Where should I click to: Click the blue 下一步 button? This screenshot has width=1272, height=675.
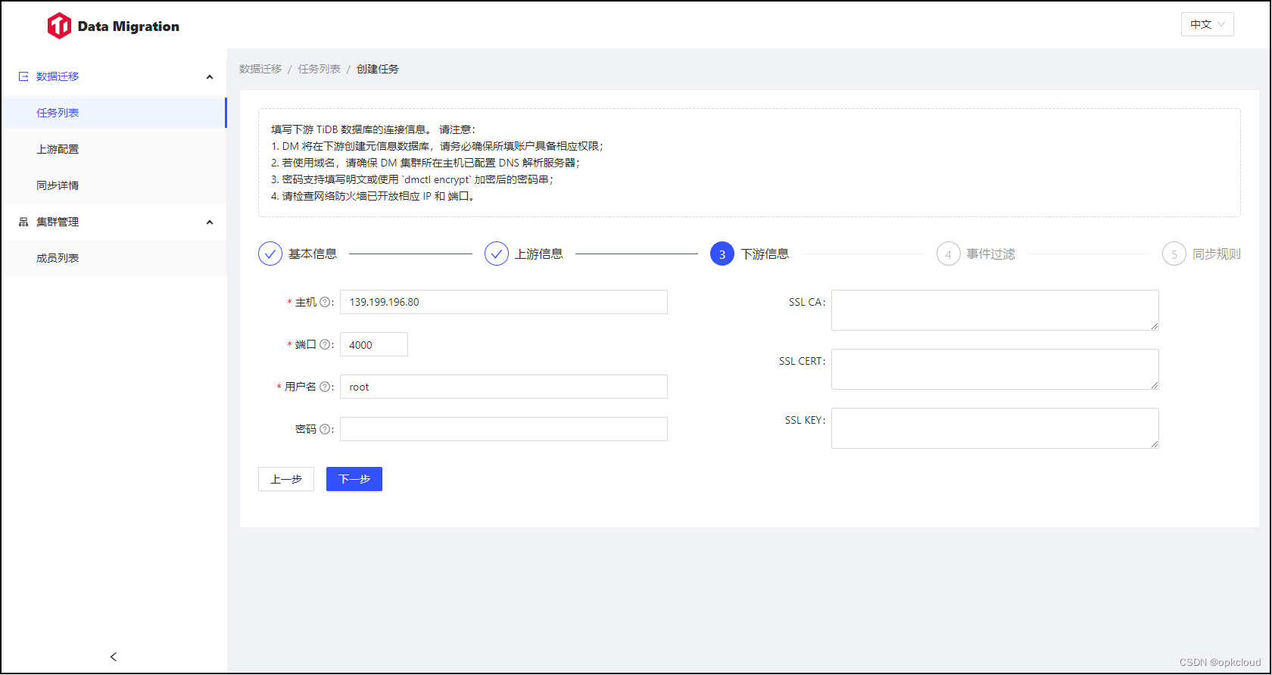354,479
